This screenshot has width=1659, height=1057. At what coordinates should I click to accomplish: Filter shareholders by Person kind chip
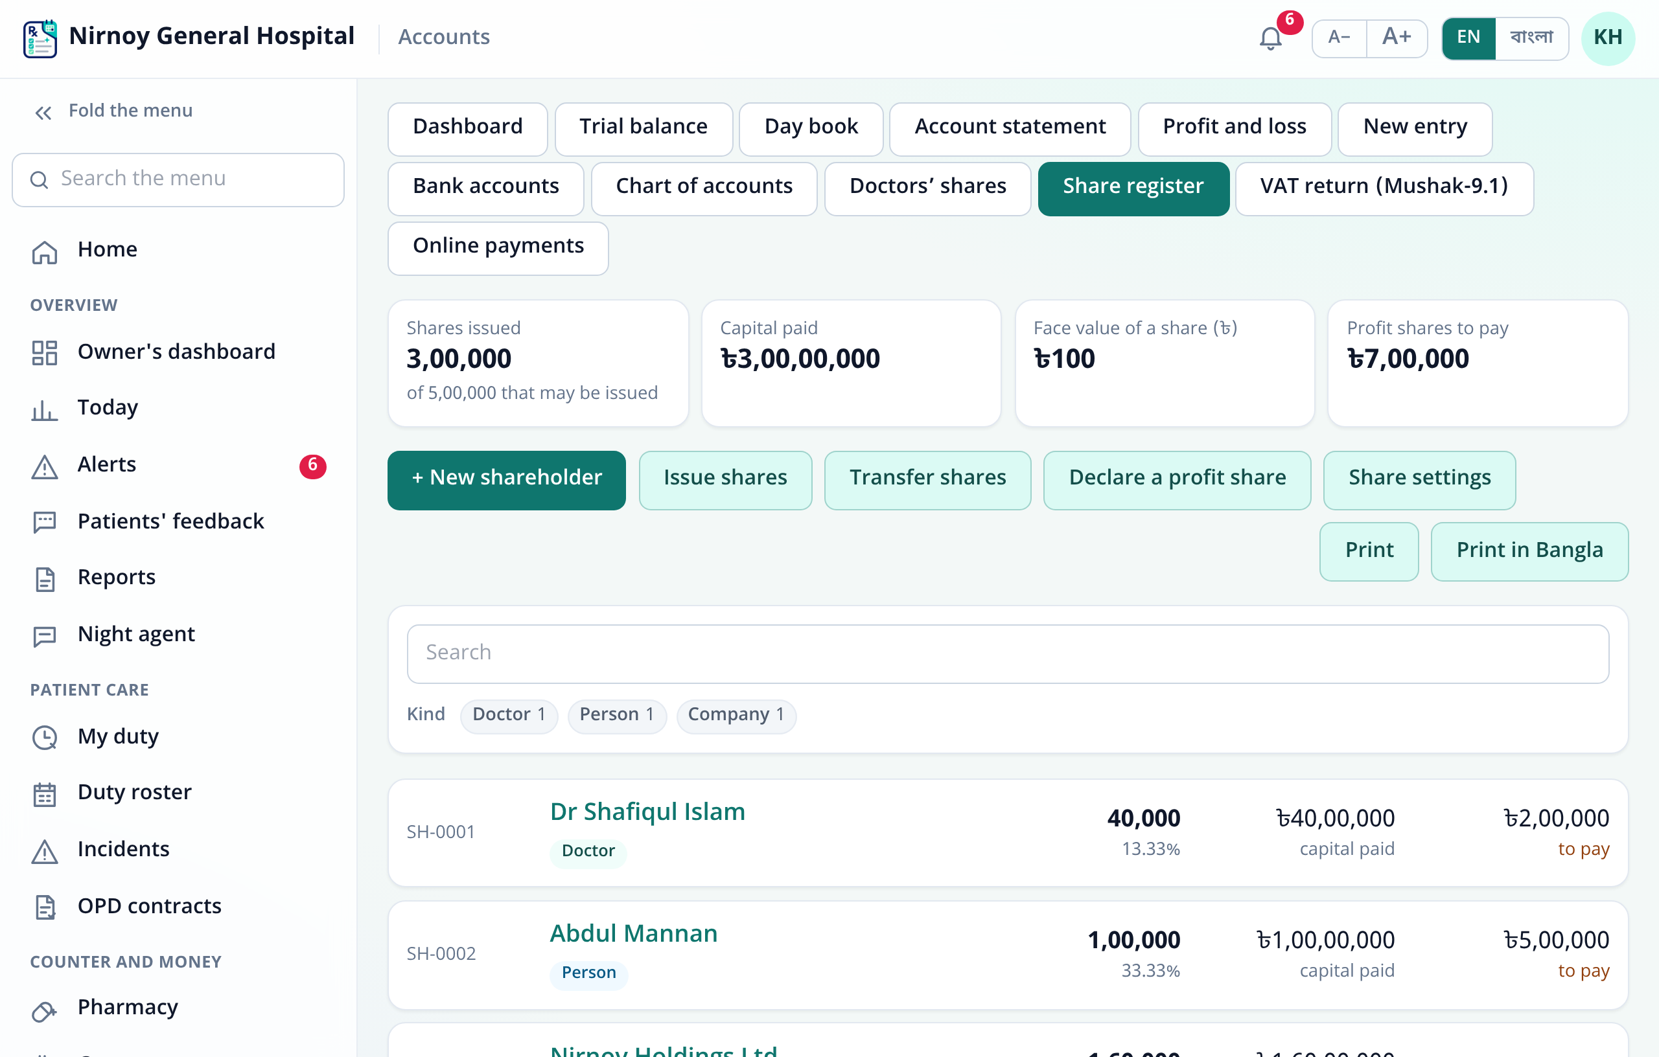pyautogui.click(x=616, y=716)
